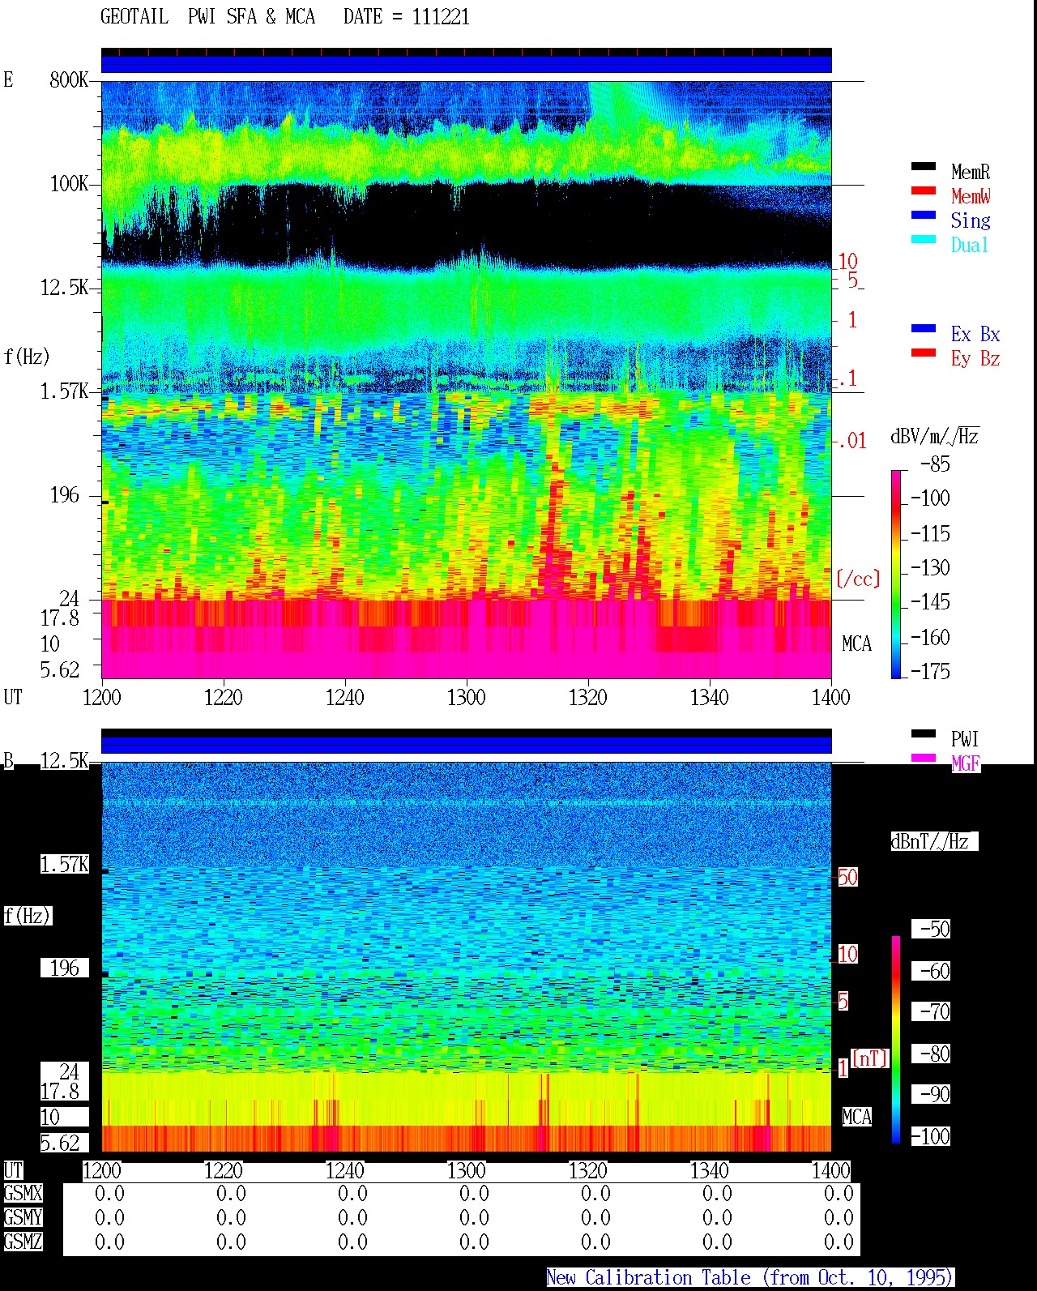Click the 1300 UT tick below E spectrogram

click(x=466, y=697)
